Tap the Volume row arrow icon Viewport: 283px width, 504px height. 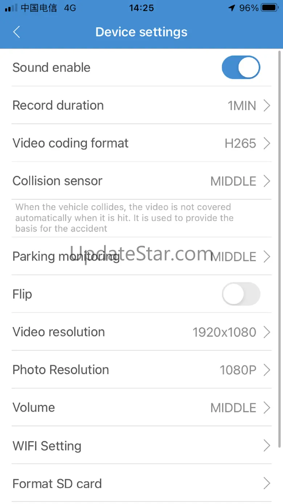pos(267,408)
